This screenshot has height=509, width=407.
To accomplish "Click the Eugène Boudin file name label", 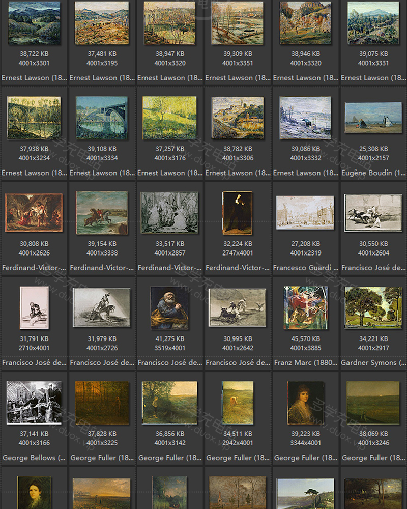I will pos(373,173).
